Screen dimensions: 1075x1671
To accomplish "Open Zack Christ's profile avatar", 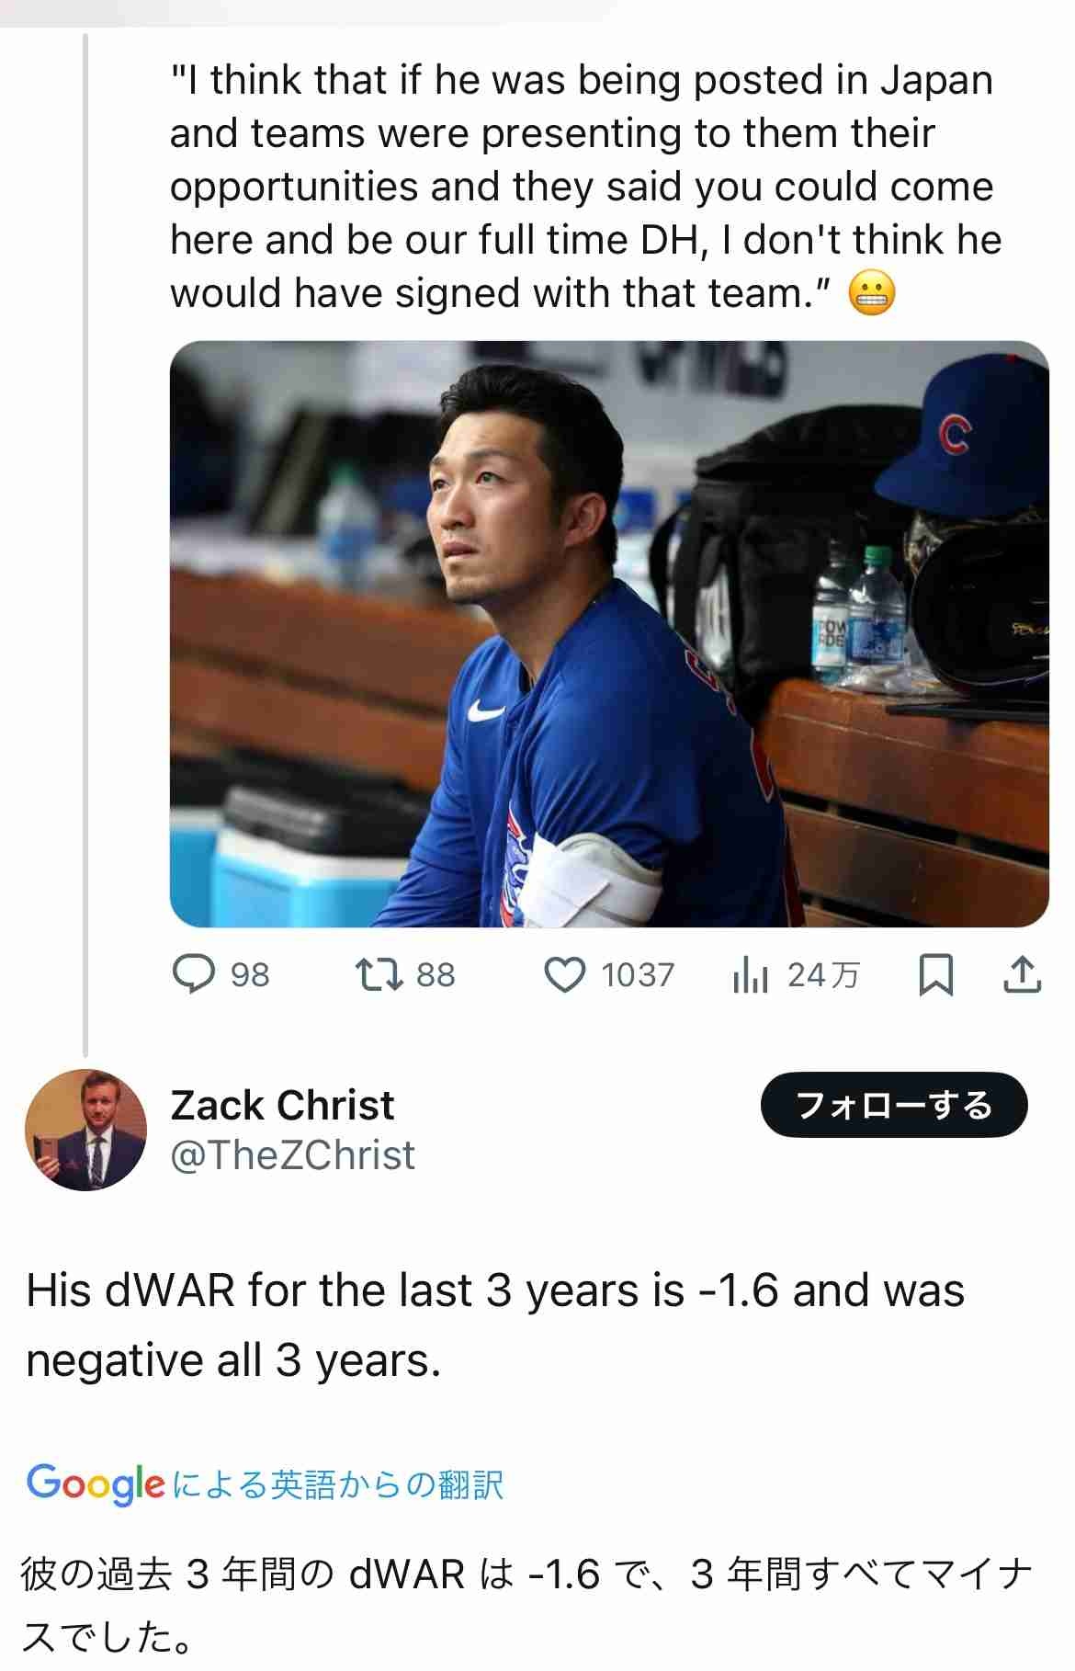I will 85,1130.
